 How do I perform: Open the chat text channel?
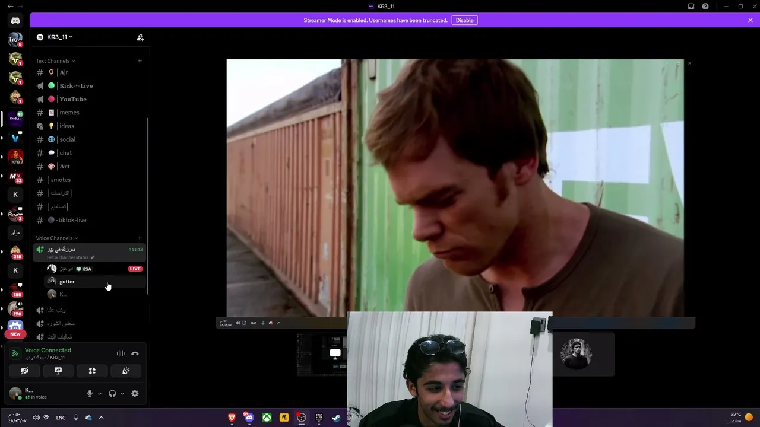[89, 153]
